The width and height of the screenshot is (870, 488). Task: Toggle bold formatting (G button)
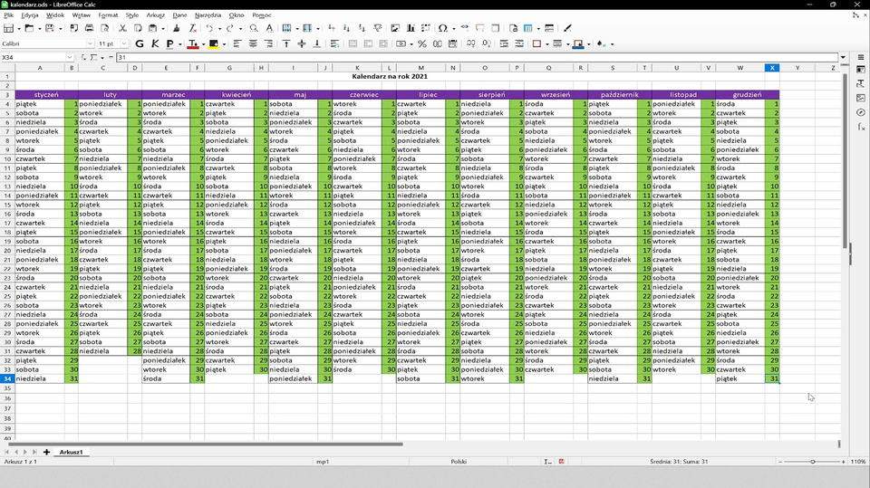point(140,43)
